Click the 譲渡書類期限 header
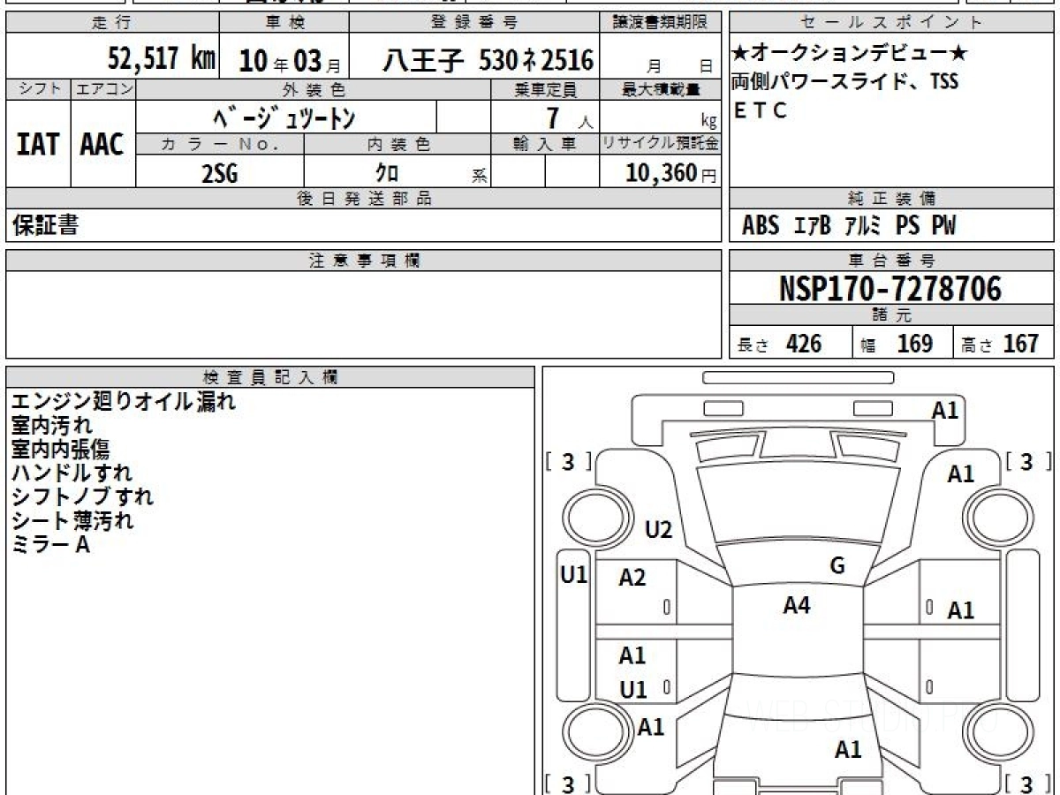1060x795 pixels. [662, 23]
